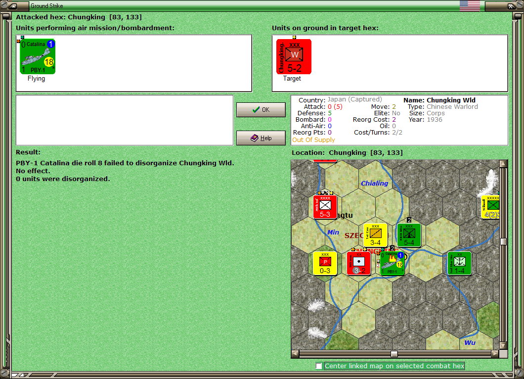Click the yellow 4(2) Stilwell HQ counter on map
524x379 pixels.
[x=490, y=207]
